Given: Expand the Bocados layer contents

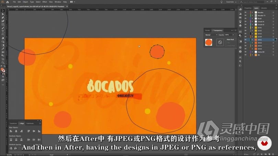Looking at the screenshot, I should pyautogui.click(x=252, y=12).
